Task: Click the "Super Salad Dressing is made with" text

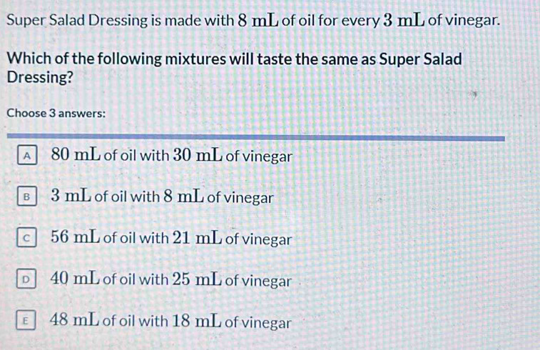Action: 121,20
